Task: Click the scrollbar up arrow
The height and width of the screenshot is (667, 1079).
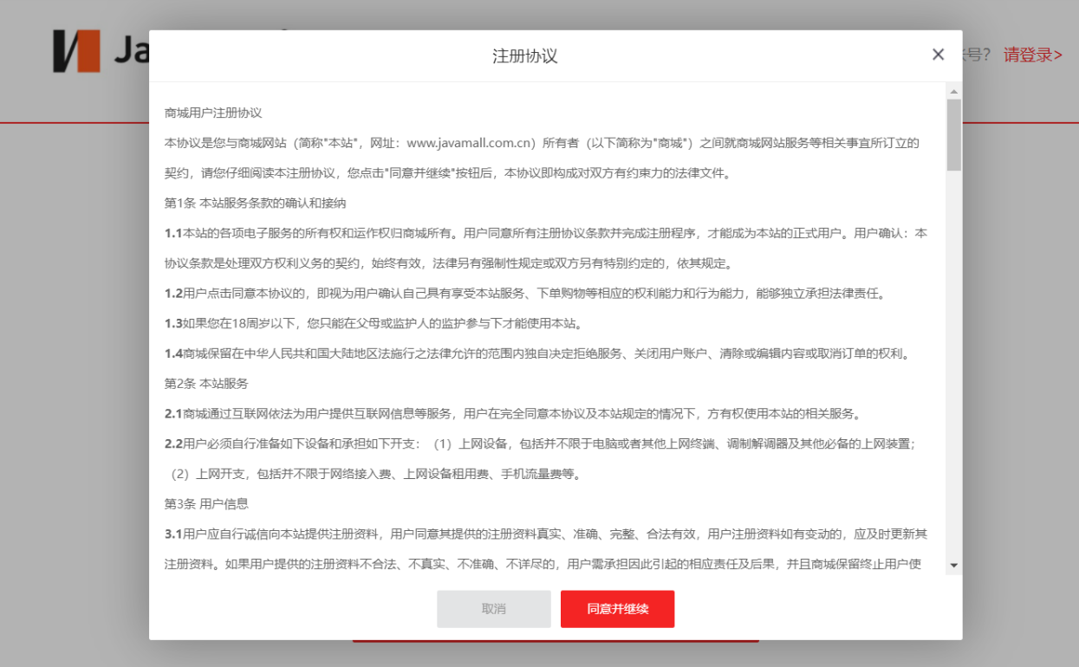Action: pyautogui.click(x=953, y=91)
